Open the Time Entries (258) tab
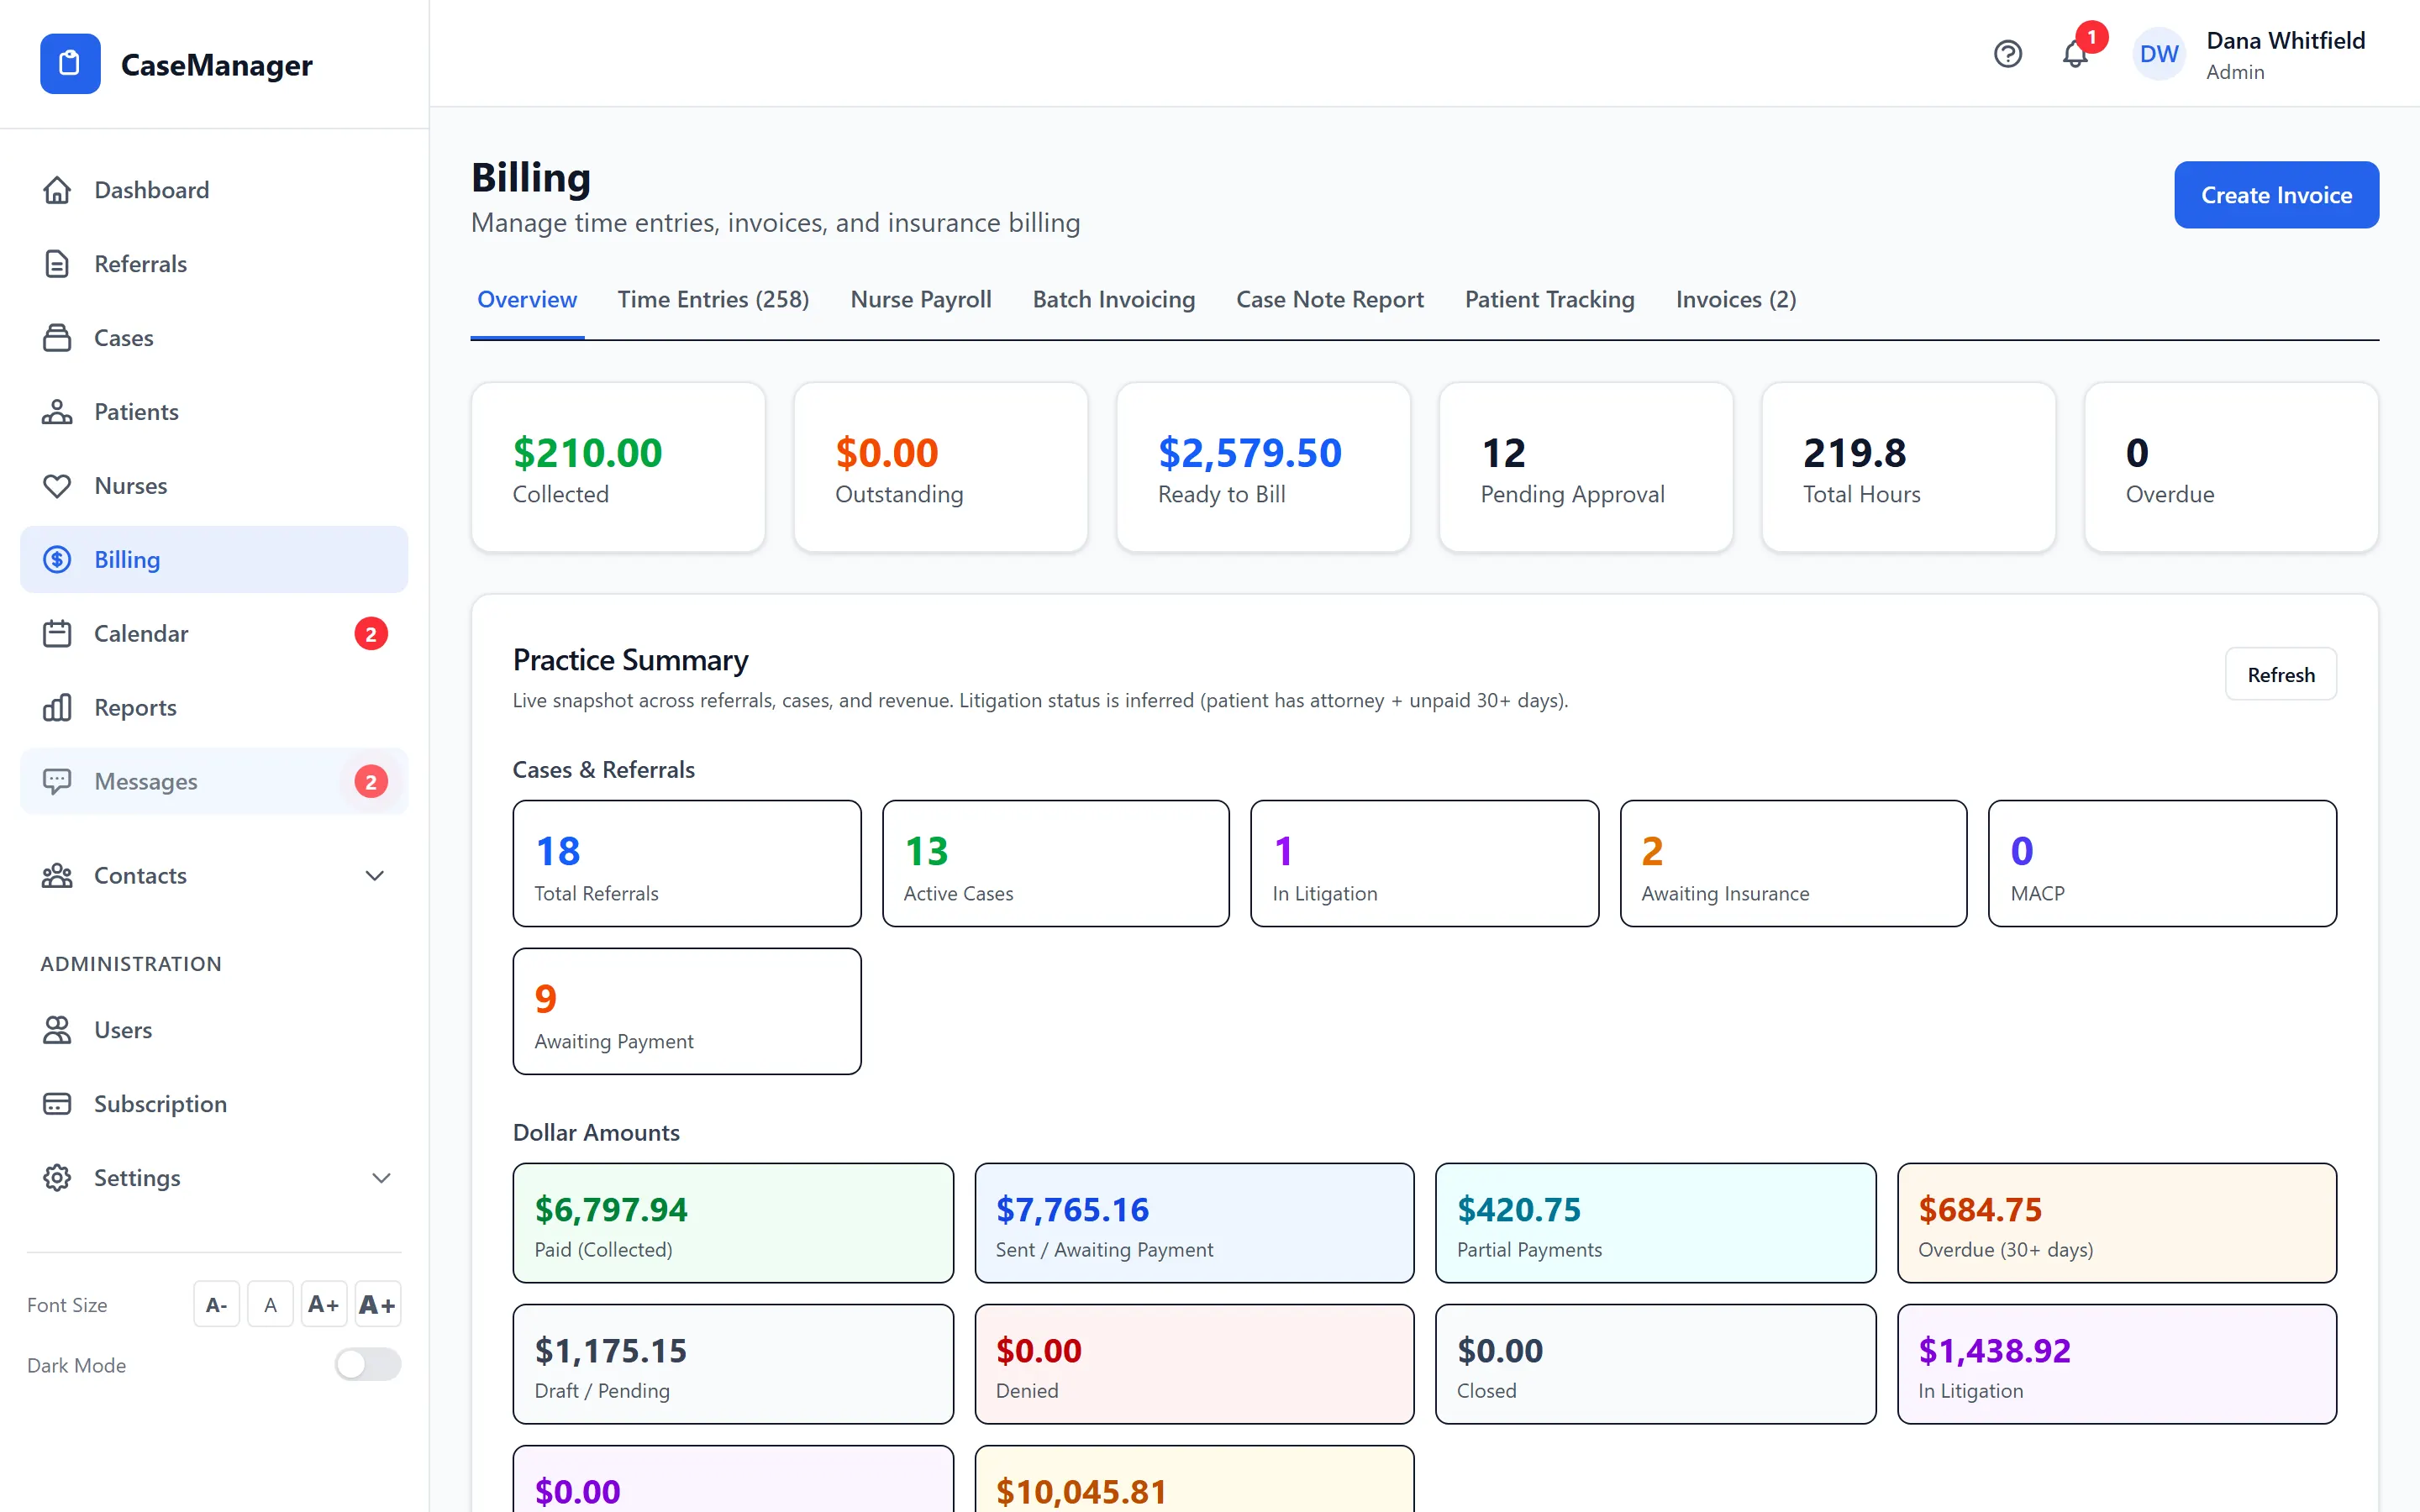The height and width of the screenshot is (1512, 2420). (x=713, y=300)
